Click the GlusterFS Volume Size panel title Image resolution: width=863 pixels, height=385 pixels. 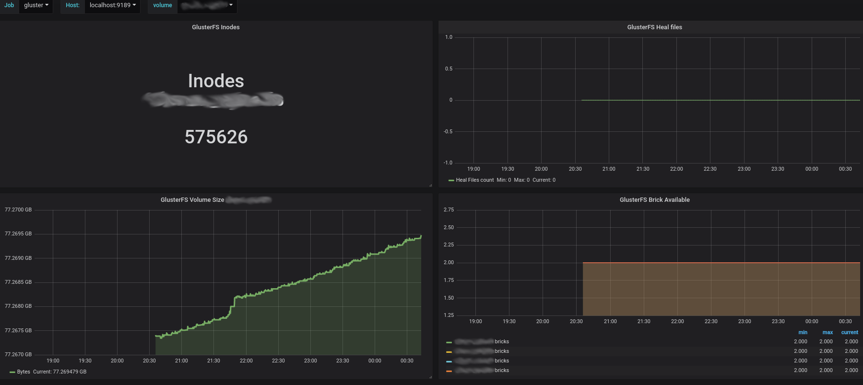192,200
